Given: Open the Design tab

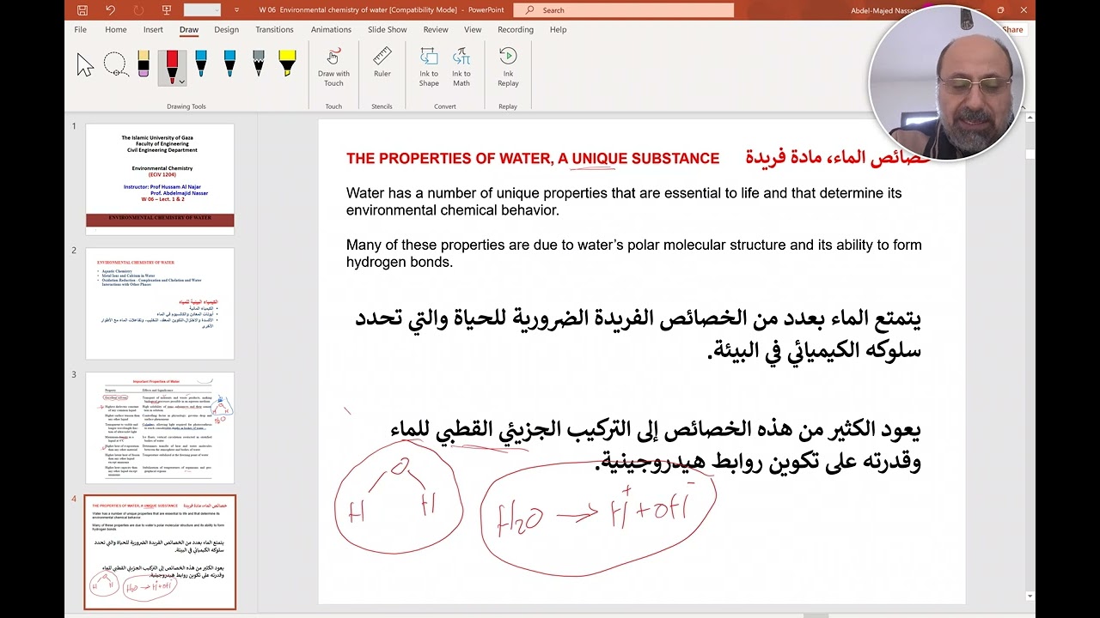Looking at the screenshot, I should pos(227,29).
